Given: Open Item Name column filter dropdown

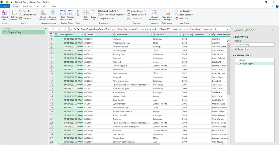Looking at the screenshot, I should coord(150,34).
